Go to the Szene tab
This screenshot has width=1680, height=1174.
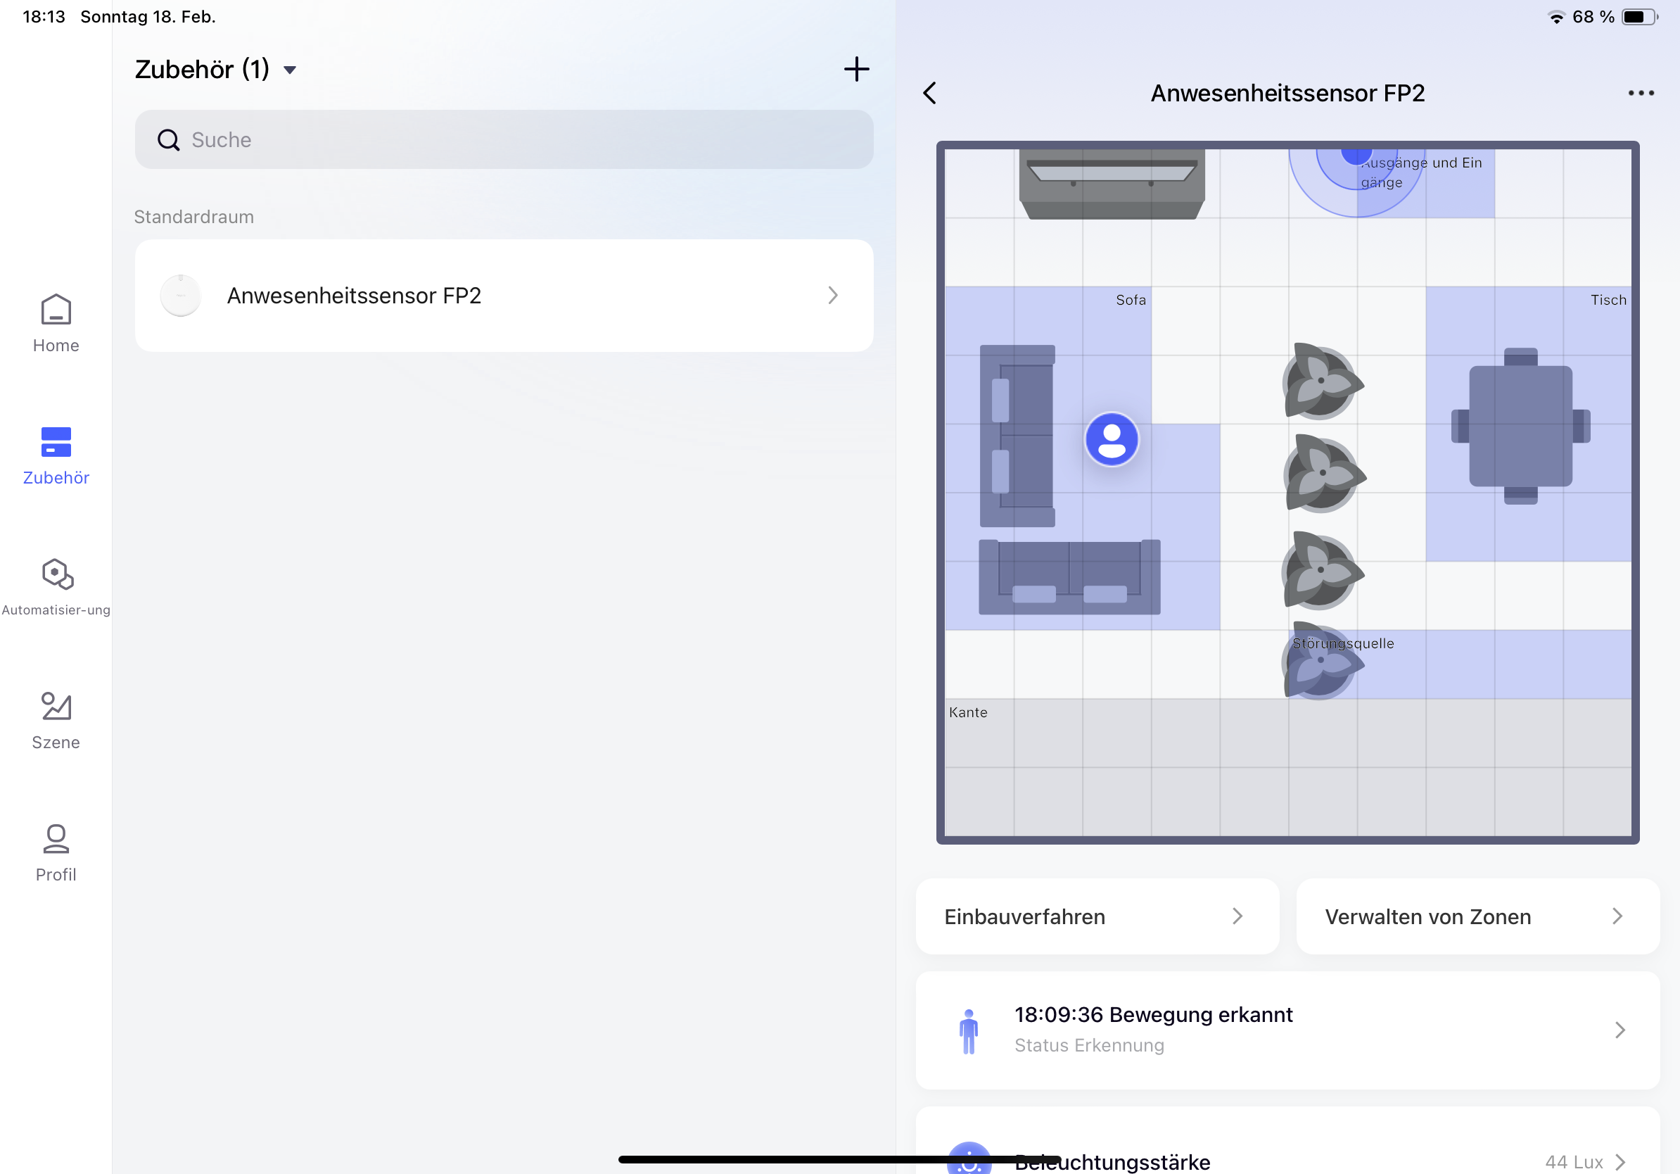point(56,720)
